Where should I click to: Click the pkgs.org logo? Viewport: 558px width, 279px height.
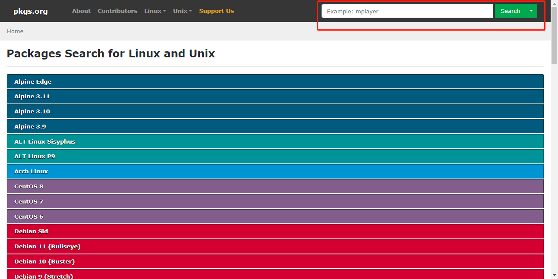tap(30, 11)
